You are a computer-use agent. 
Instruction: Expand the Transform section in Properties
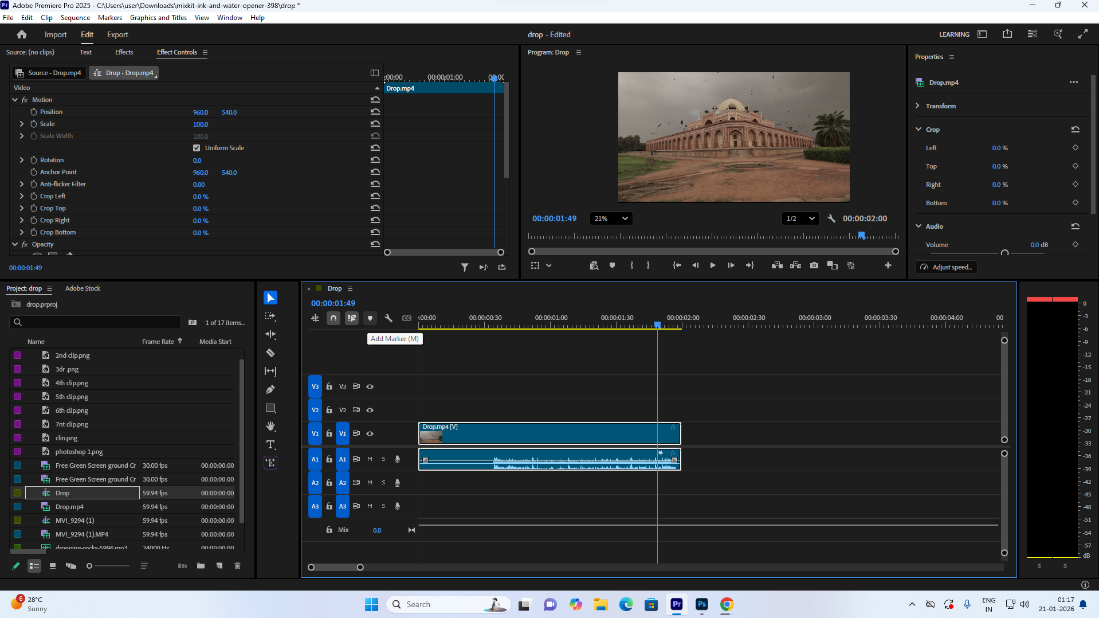click(x=918, y=106)
